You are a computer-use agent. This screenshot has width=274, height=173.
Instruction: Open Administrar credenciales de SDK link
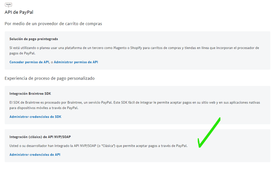tap(35, 117)
